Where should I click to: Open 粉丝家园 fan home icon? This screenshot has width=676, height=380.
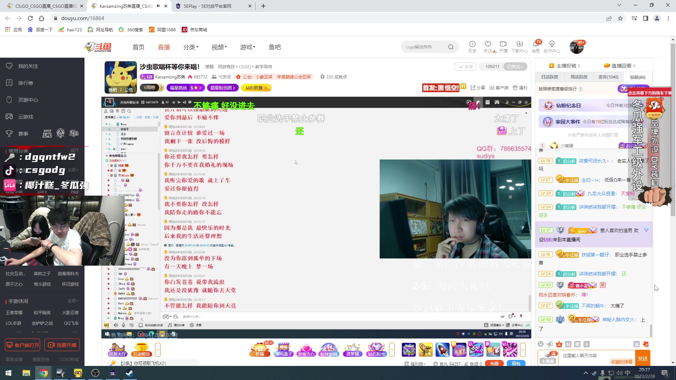329,350
